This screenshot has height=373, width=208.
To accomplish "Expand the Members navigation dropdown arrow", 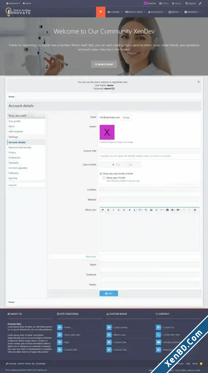I will coord(200,12).
